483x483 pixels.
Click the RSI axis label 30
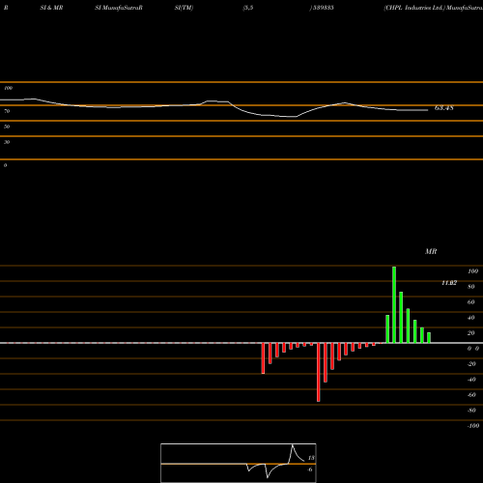click(7, 142)
